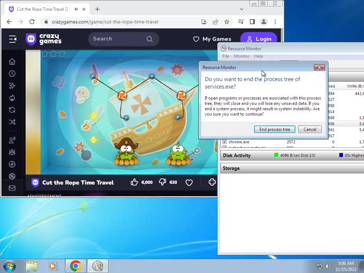Screen dimensions: 364x273
Task: Go to Home in CrazyGames sidebar
Action: click(12, 61)
